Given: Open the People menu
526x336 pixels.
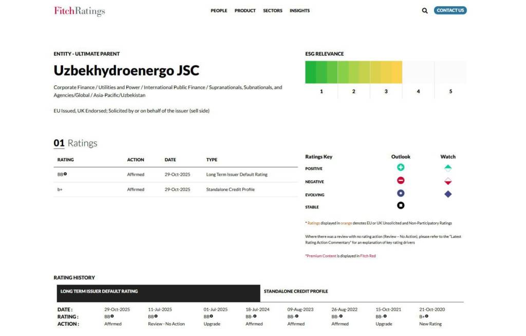Looking at the screenshot, I should (219, 11).
